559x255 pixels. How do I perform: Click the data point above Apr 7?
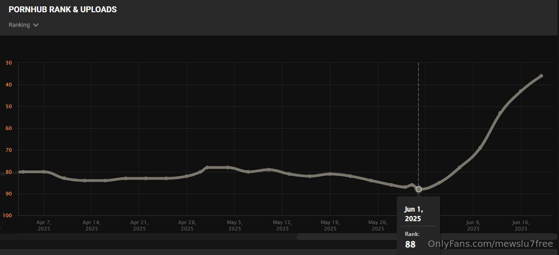pos(44,172)
